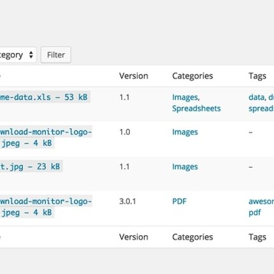Click bottom Categories column footer
Image resolution: width=274 pixels, height=274 pixels.
[x=192, y=237]
